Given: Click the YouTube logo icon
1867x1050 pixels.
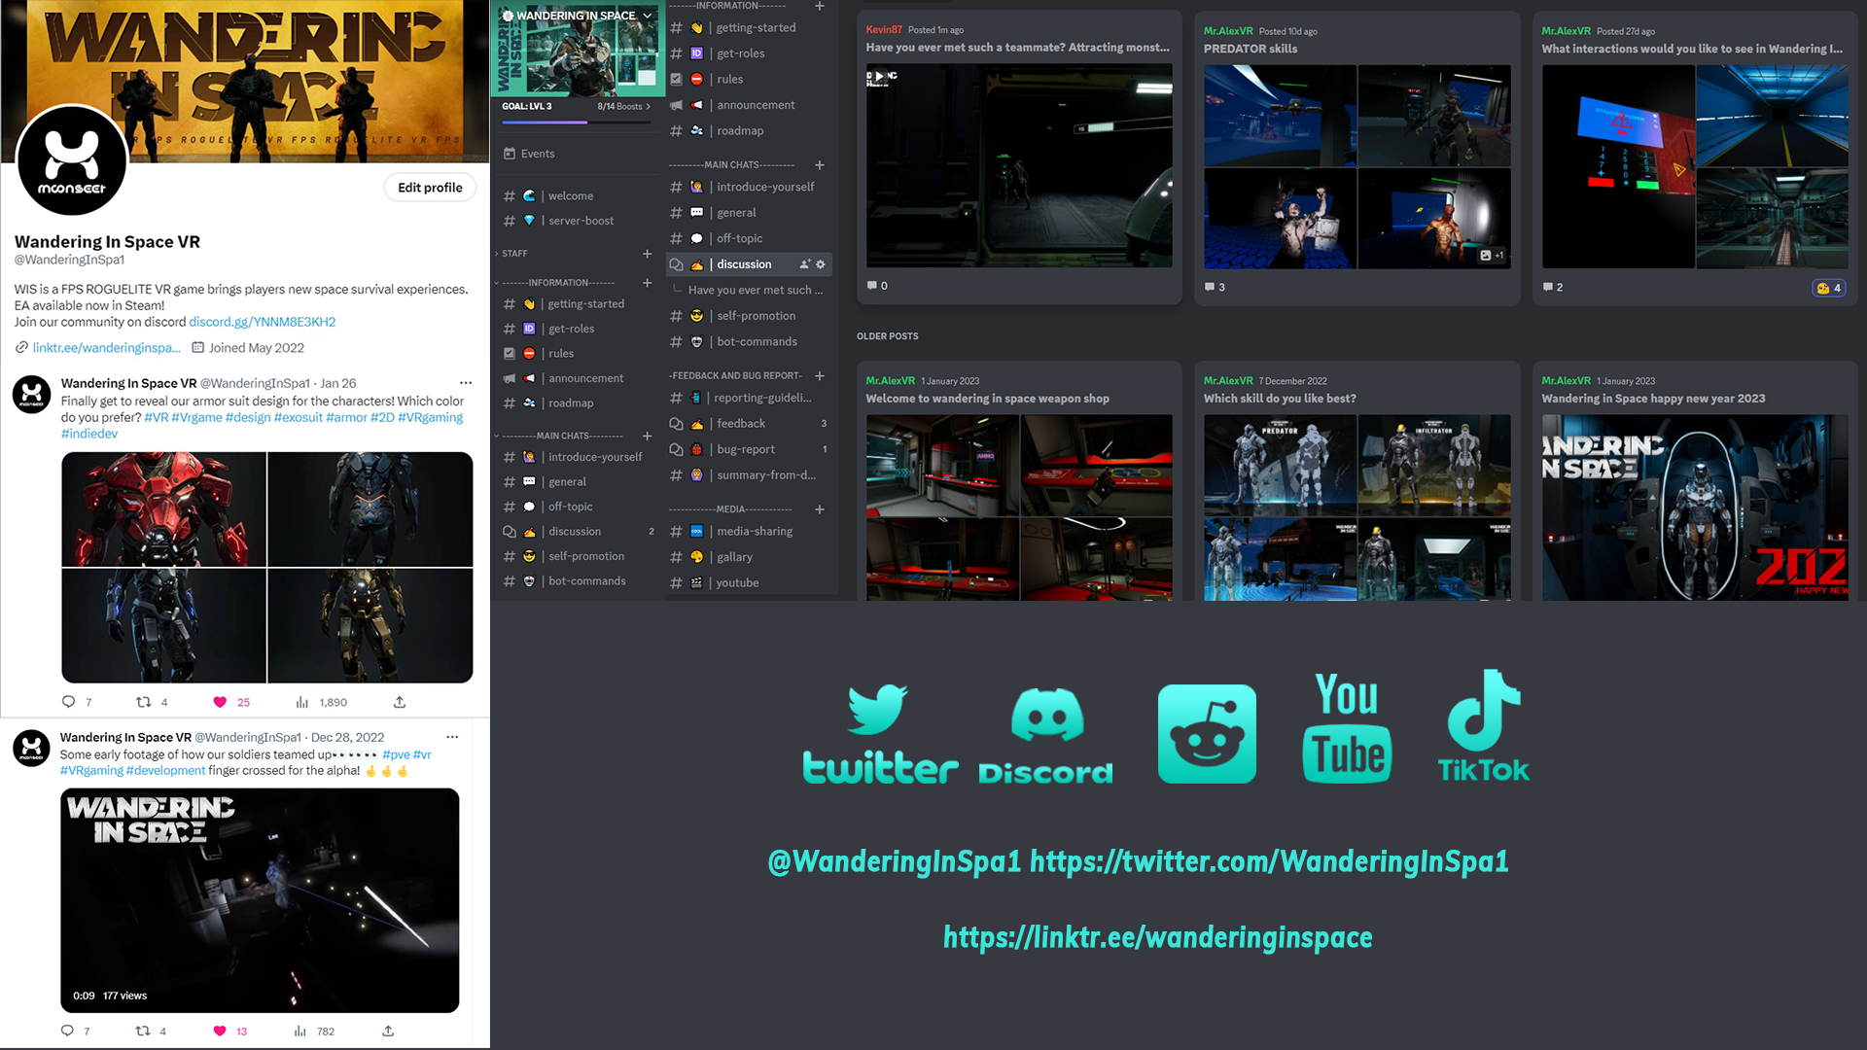Looking at the screenshot, I should 1347,727.
